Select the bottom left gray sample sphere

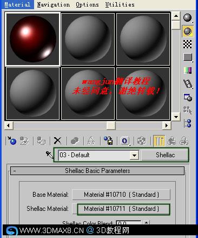[x=32, y=93]
